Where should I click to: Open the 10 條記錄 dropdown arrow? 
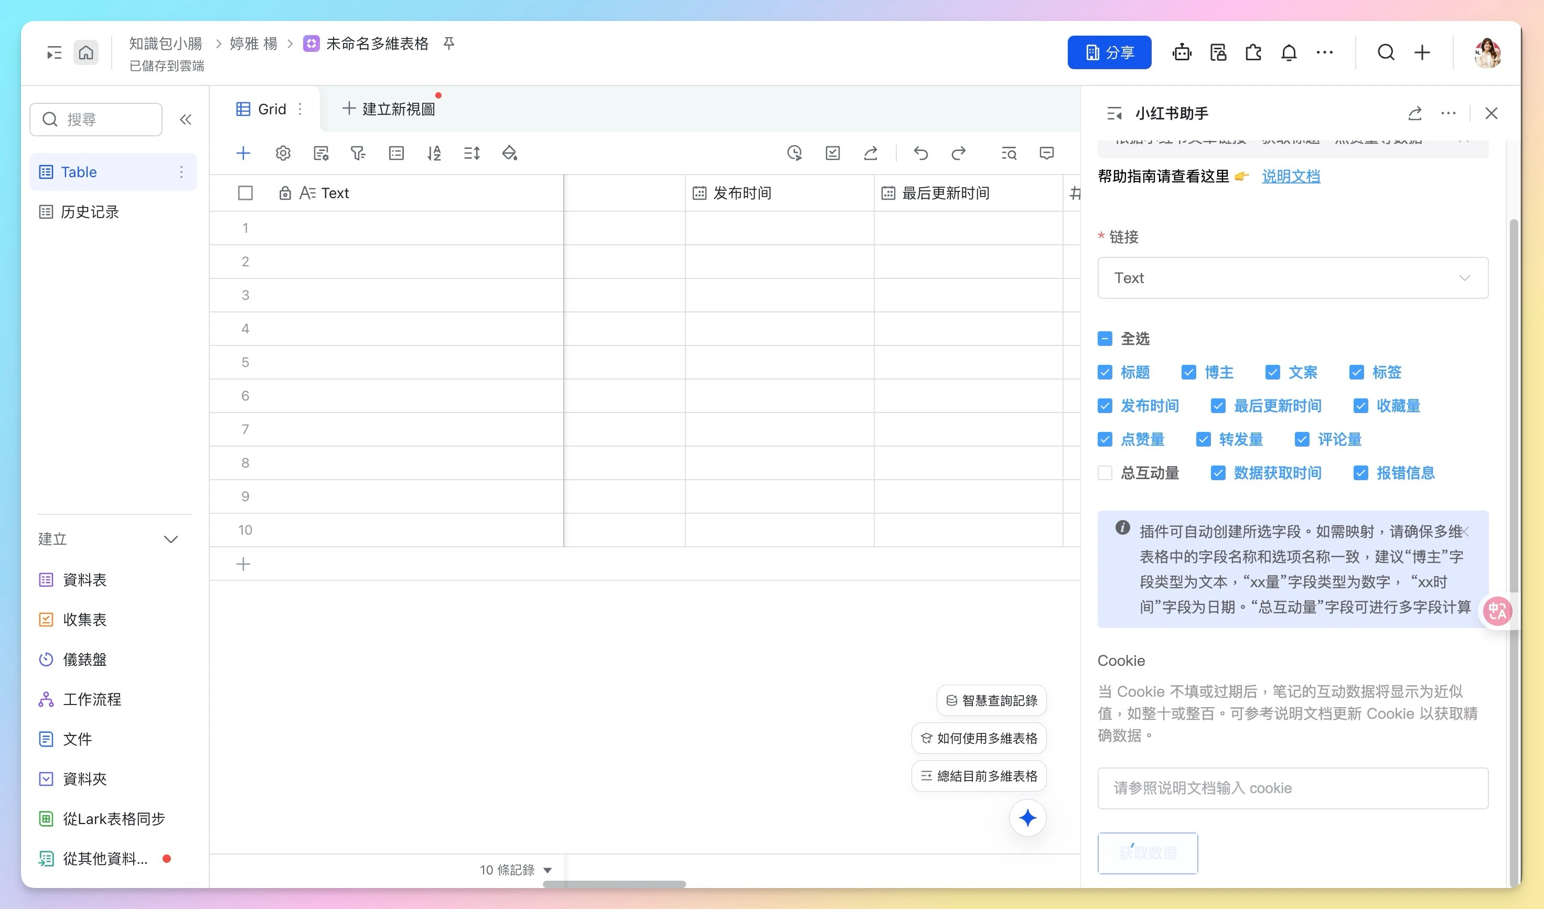tap(548, 870)
